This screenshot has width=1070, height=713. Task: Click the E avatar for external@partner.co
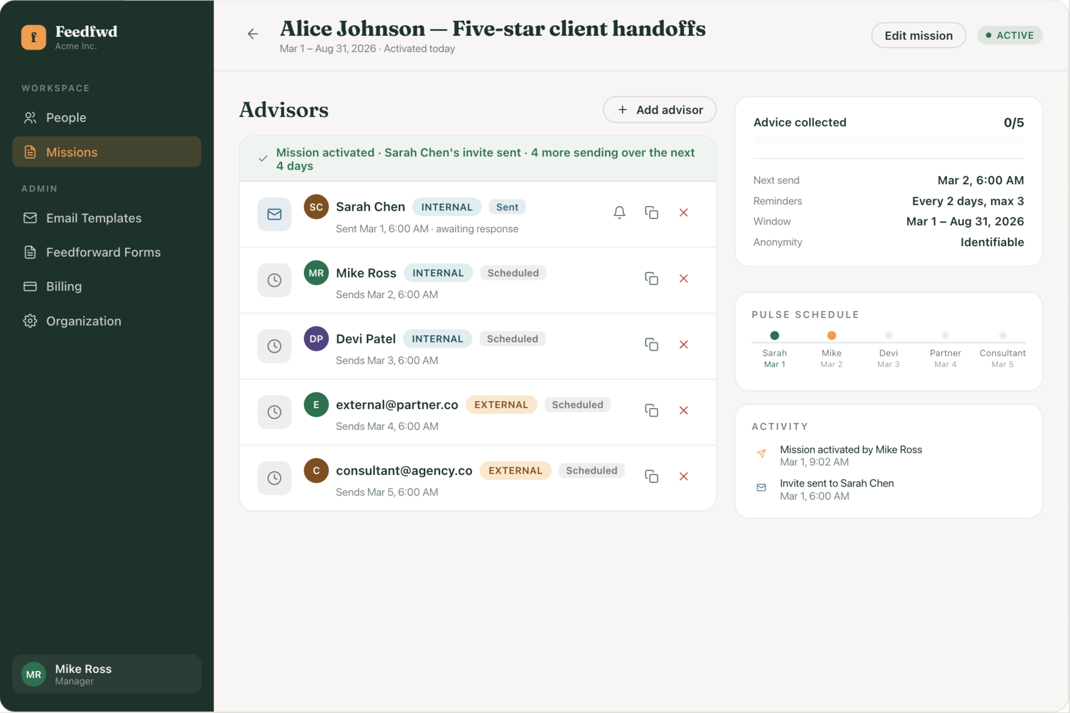[316, 405]
